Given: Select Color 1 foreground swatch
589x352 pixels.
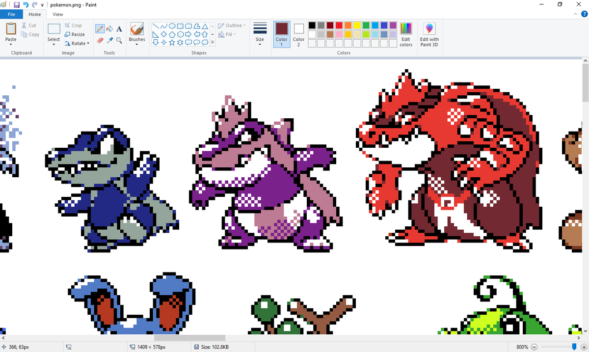Looking at the screenshot, I should click(x=281, y=34).
